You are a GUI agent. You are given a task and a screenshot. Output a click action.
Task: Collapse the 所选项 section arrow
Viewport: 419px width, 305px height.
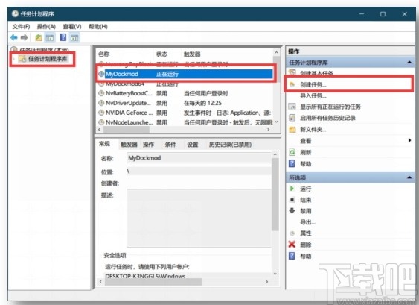pos(409,177)
